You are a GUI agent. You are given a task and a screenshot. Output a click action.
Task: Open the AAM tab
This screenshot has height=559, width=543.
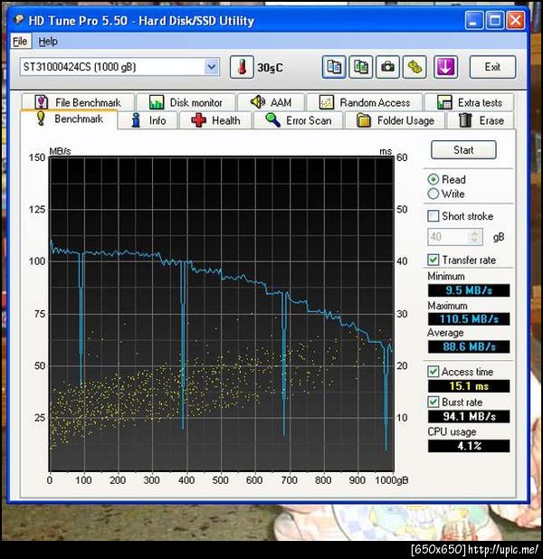tap(271, 103)
